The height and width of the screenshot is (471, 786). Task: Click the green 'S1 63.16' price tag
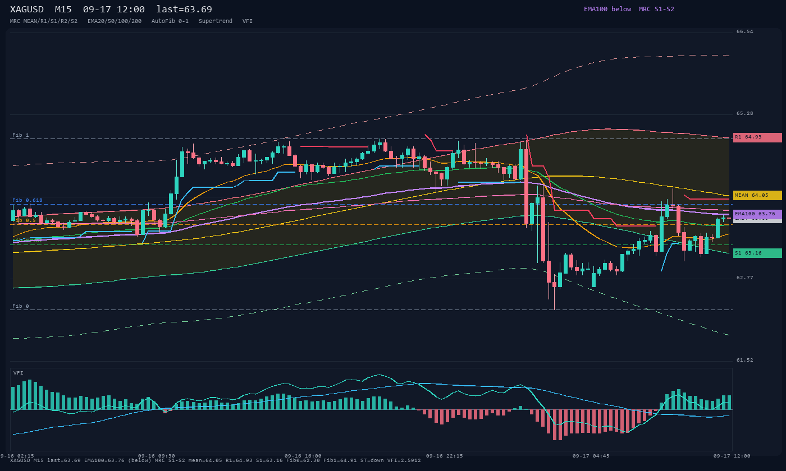pos(757,253)
